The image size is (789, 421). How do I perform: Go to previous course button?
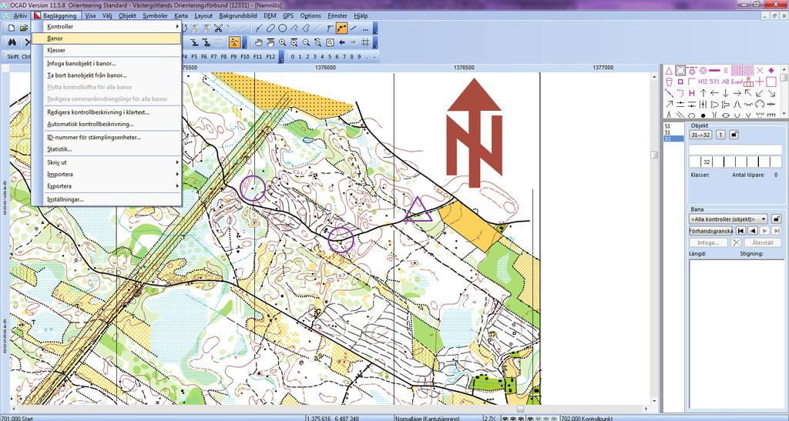click(752, 231)
